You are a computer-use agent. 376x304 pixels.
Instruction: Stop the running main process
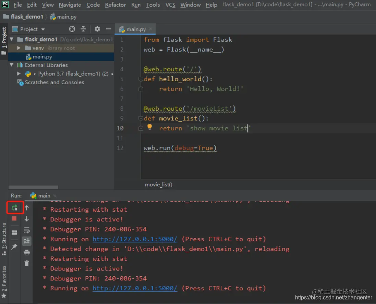click(14, 219)
